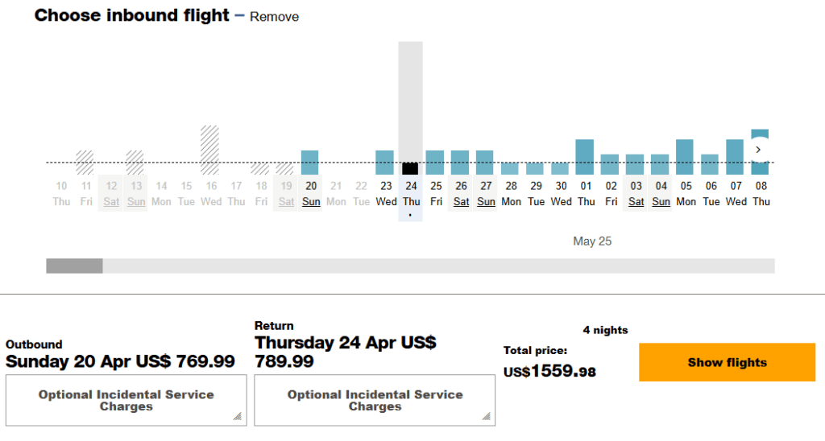The height and width of the screenshot is (441, 825).
Task: Select the Monday 05 May price bar
Action: point(685,157)
